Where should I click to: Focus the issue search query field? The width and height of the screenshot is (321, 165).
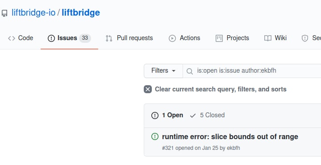pos(252,71)
